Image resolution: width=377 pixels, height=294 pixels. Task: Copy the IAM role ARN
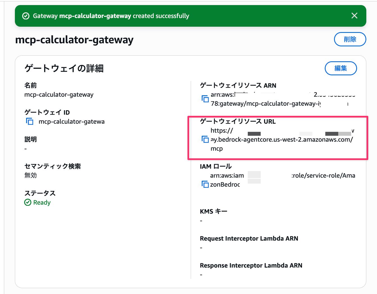tap(205, 184)
